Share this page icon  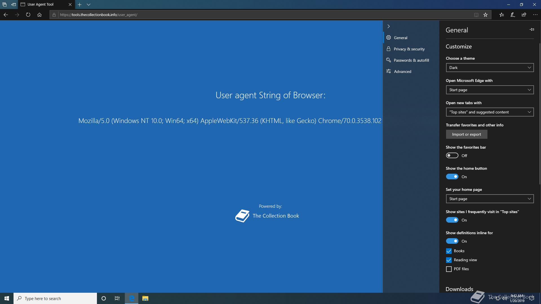tap(524, 15)
